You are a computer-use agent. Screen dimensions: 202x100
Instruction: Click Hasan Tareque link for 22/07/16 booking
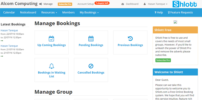click(x=9, y=30)
